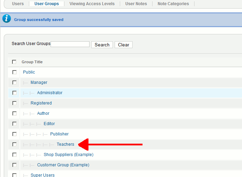Toggle the select-all checkbox in header
This screenshot has width=242, height=177.
click(x=14, y=62)
